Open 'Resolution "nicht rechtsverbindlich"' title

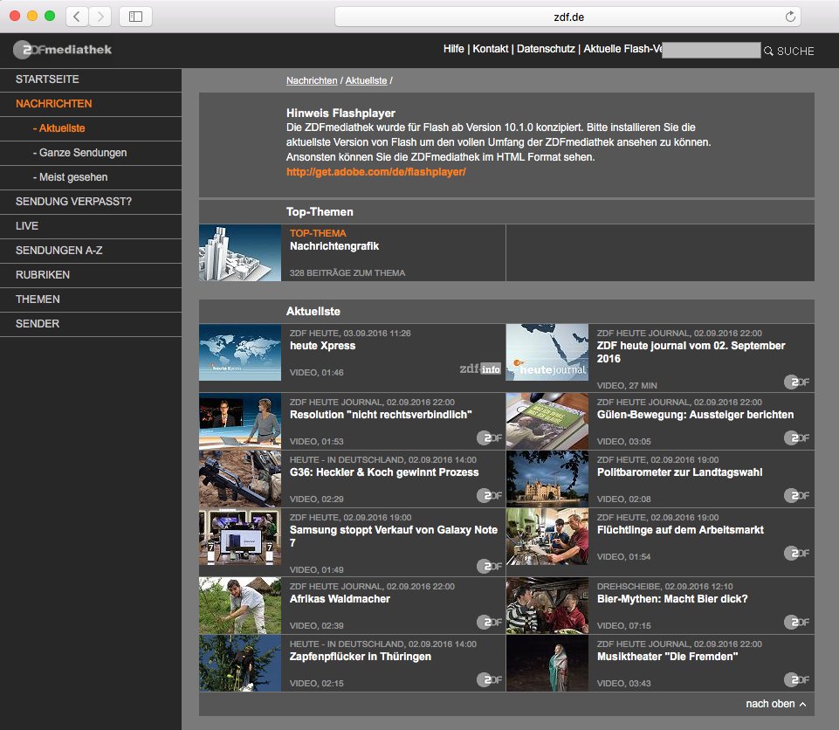(381, 415)
